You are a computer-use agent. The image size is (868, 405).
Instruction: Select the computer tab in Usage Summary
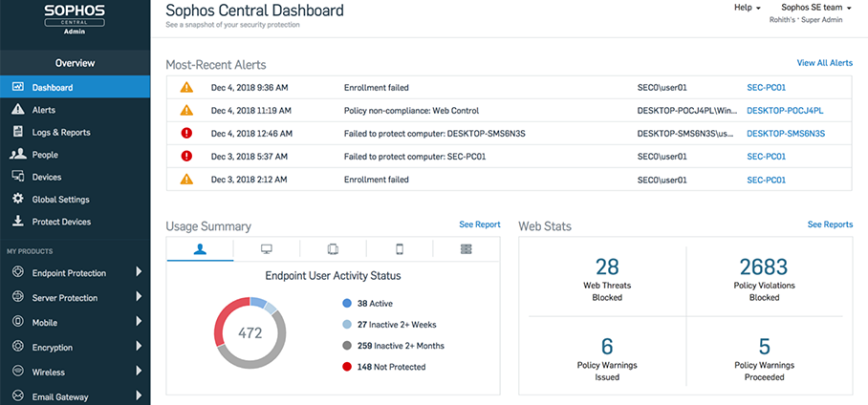pyautogui.click(x=267, y=249)
